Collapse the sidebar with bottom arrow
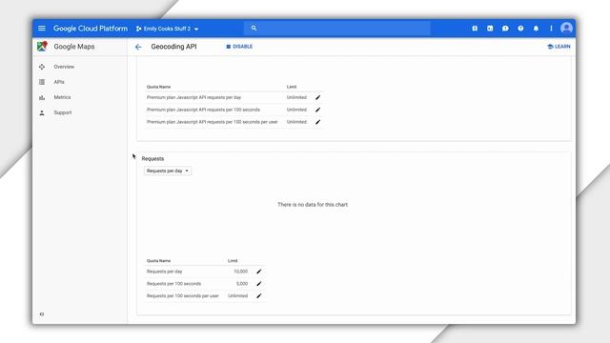Image resolution: width=610 pixels, height=343 pixels. point(42,314)
